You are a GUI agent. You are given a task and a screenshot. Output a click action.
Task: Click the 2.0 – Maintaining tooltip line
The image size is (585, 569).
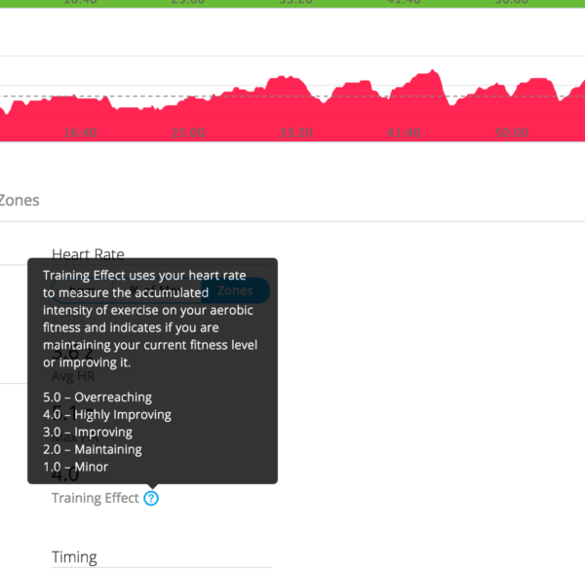[x=93, y=449]
